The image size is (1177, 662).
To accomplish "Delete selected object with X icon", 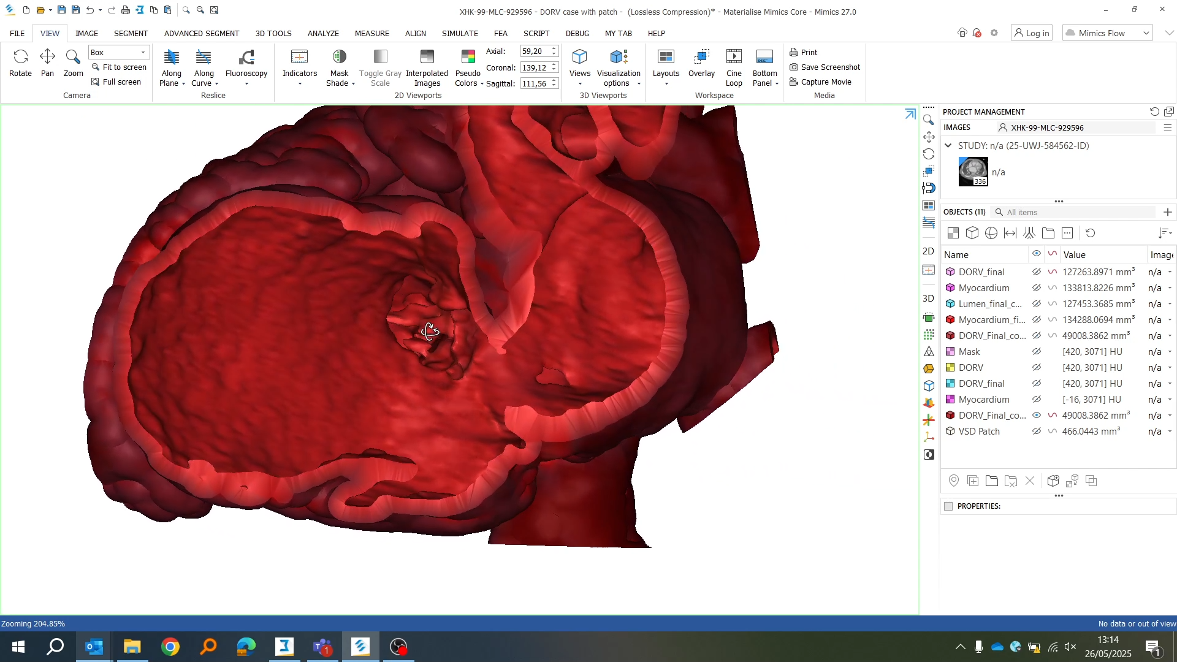I will [x=1030, y=481].
